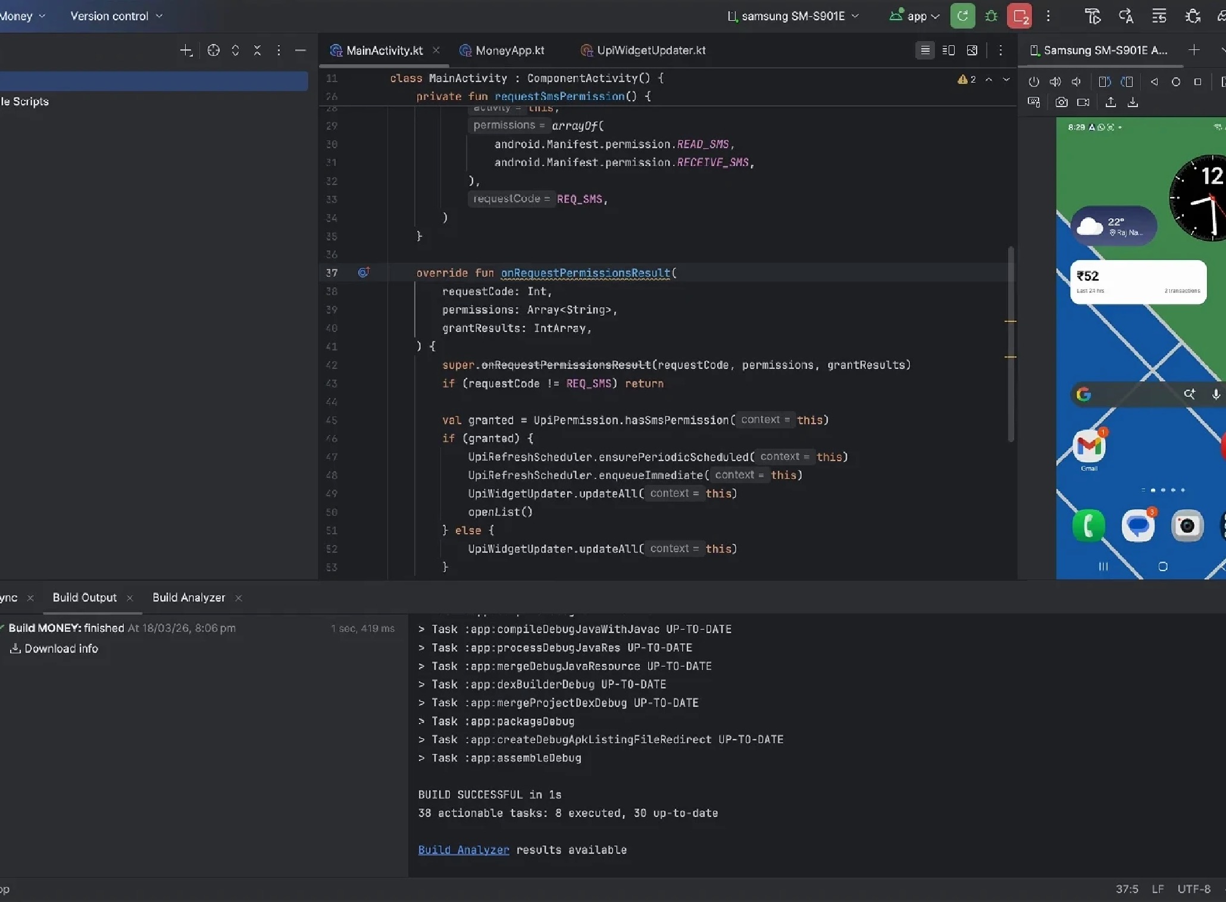1226x902 pixels.
Task: Apply Code Changes icon
Action: pyautogui.click(x=1159, y=16)
